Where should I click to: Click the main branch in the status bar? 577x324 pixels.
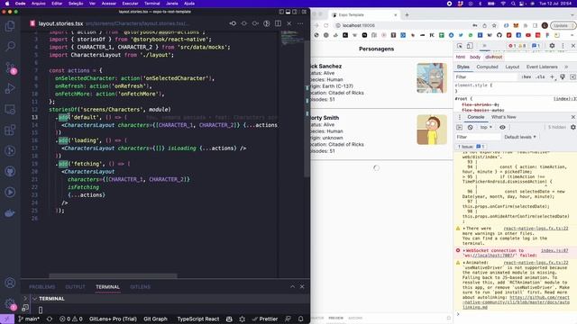[x=29, y=319]
